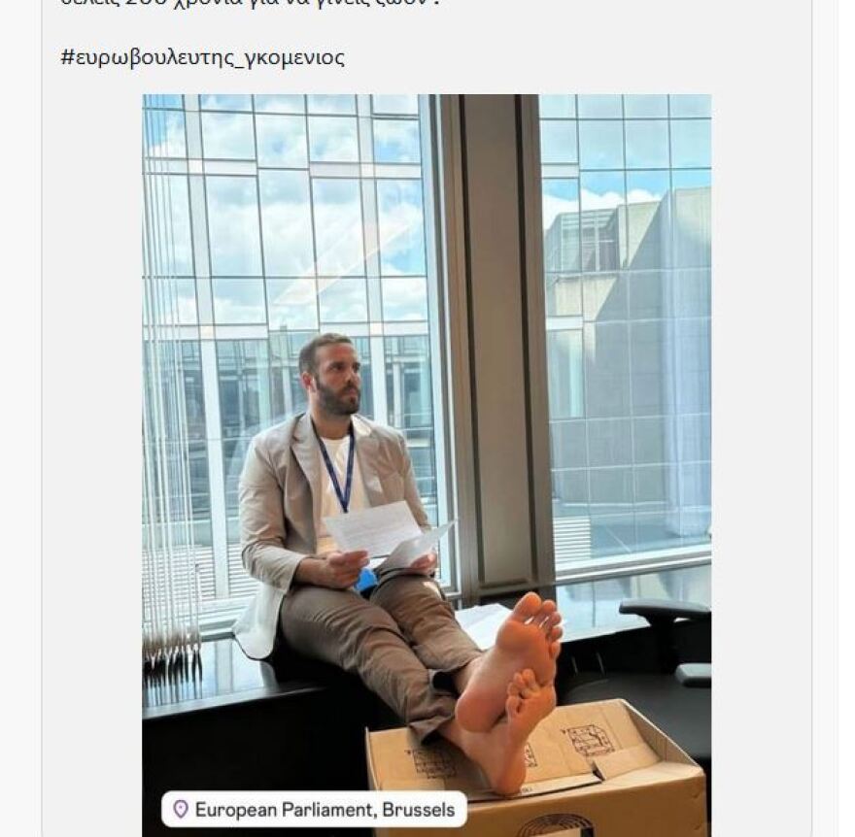Open the #ευρωβουλευτης_γκομενιος hashtag link
The height and width of the screenshot is (837, 855).
click(x=202, y=57)
